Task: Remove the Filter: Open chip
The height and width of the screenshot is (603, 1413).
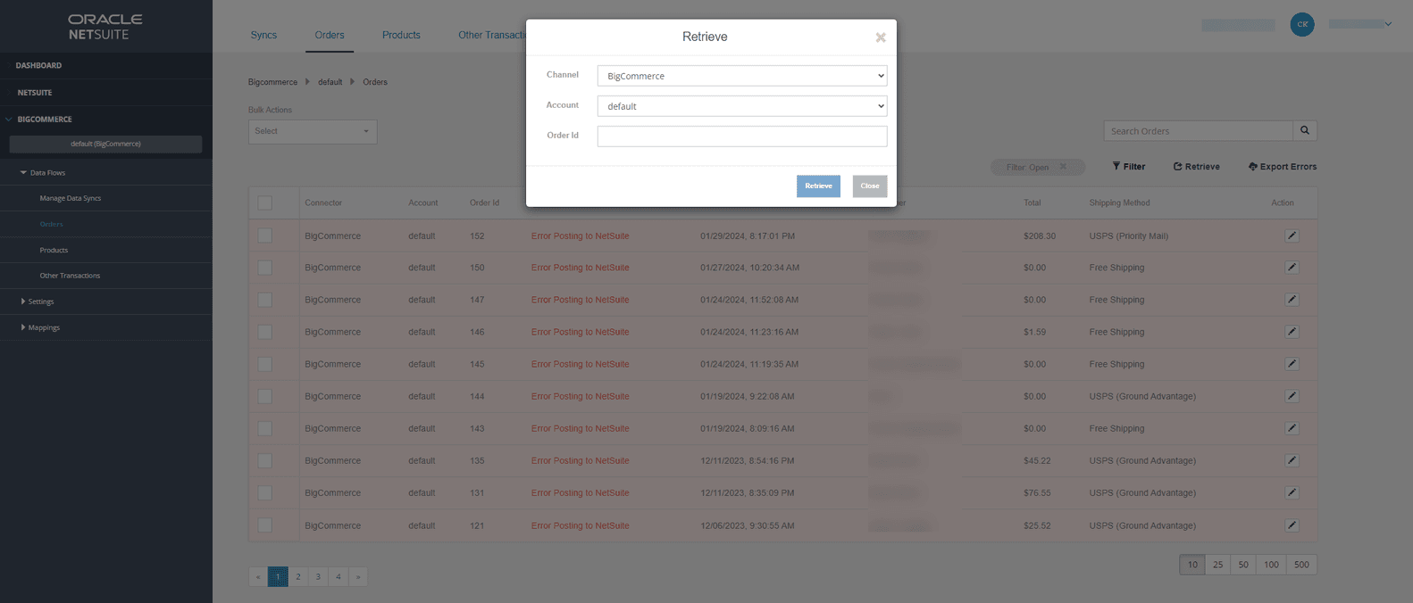Action: click(1063, 167)
